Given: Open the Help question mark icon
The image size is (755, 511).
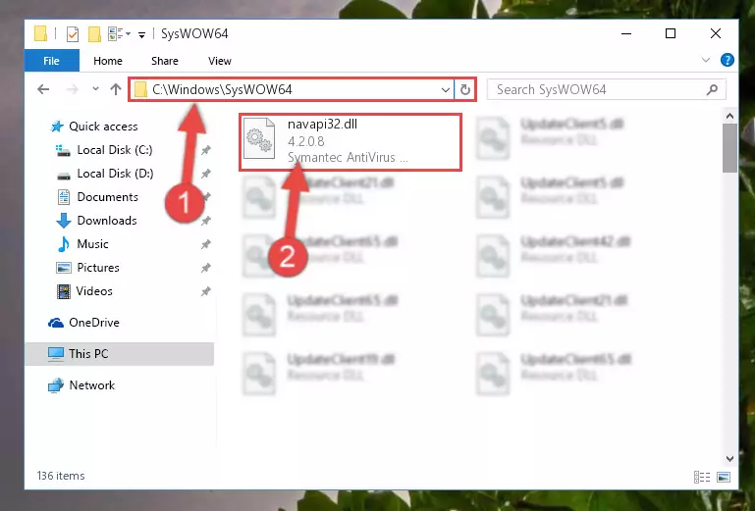Looking at the screenshot, I should [x=728, y=60].
